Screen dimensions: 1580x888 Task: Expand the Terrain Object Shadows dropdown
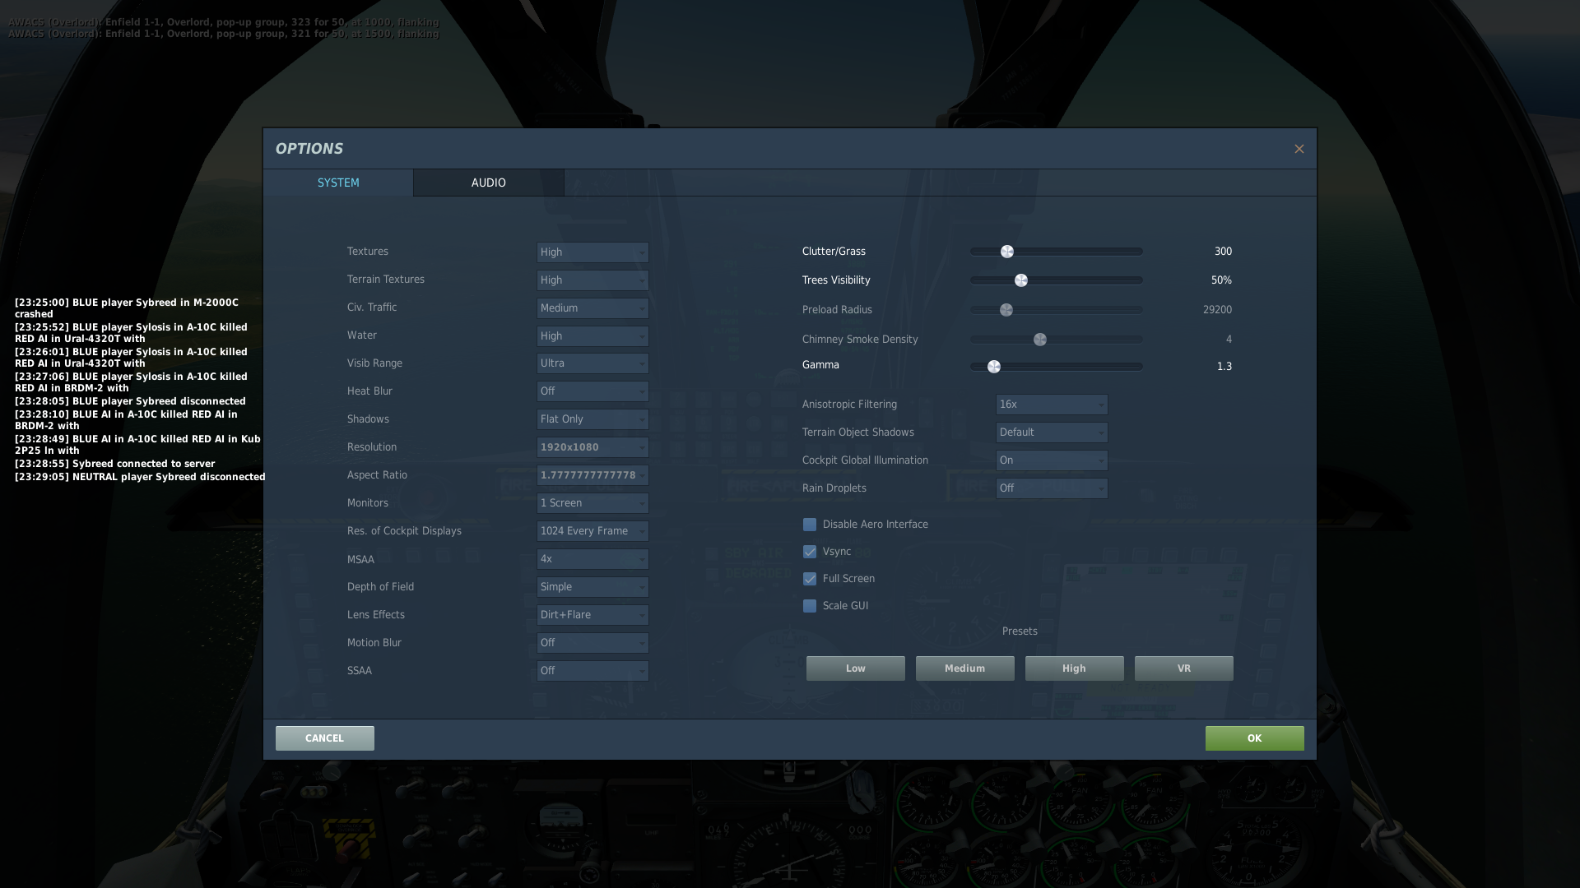pyautogui.click(x=1052, y=432)
